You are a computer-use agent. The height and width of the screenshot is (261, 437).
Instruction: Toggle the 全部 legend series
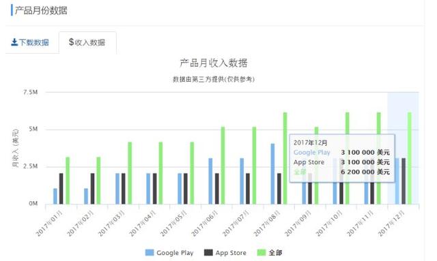point(270,253)
